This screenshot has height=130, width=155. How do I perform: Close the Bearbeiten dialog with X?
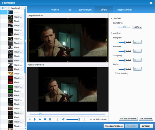(x=151, y=3)
